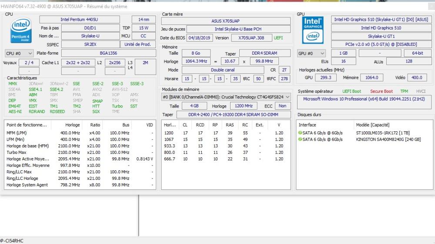Click the Intel Skylake-U Base PCH chipset field
This screenshot has width=435, height=244.
click(x=238, y=29)
